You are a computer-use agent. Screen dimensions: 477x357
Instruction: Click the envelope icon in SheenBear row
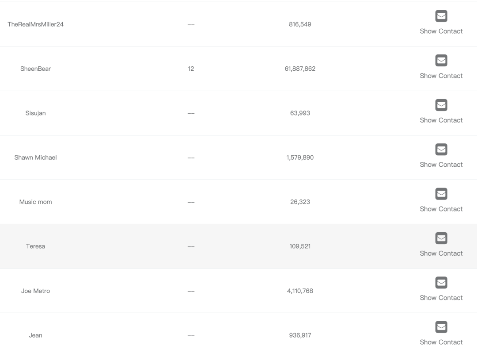[x=441, y=61]
